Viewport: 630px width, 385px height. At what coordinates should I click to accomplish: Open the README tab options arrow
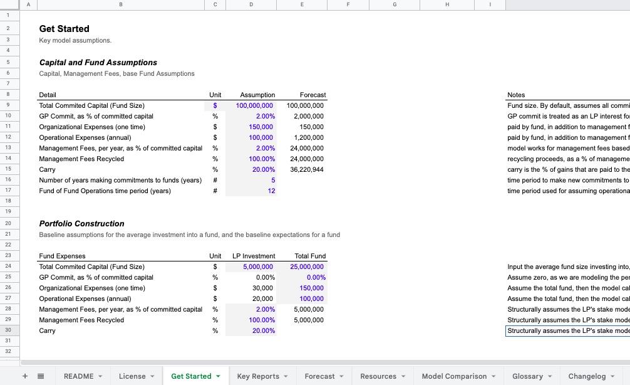point(100,376)
